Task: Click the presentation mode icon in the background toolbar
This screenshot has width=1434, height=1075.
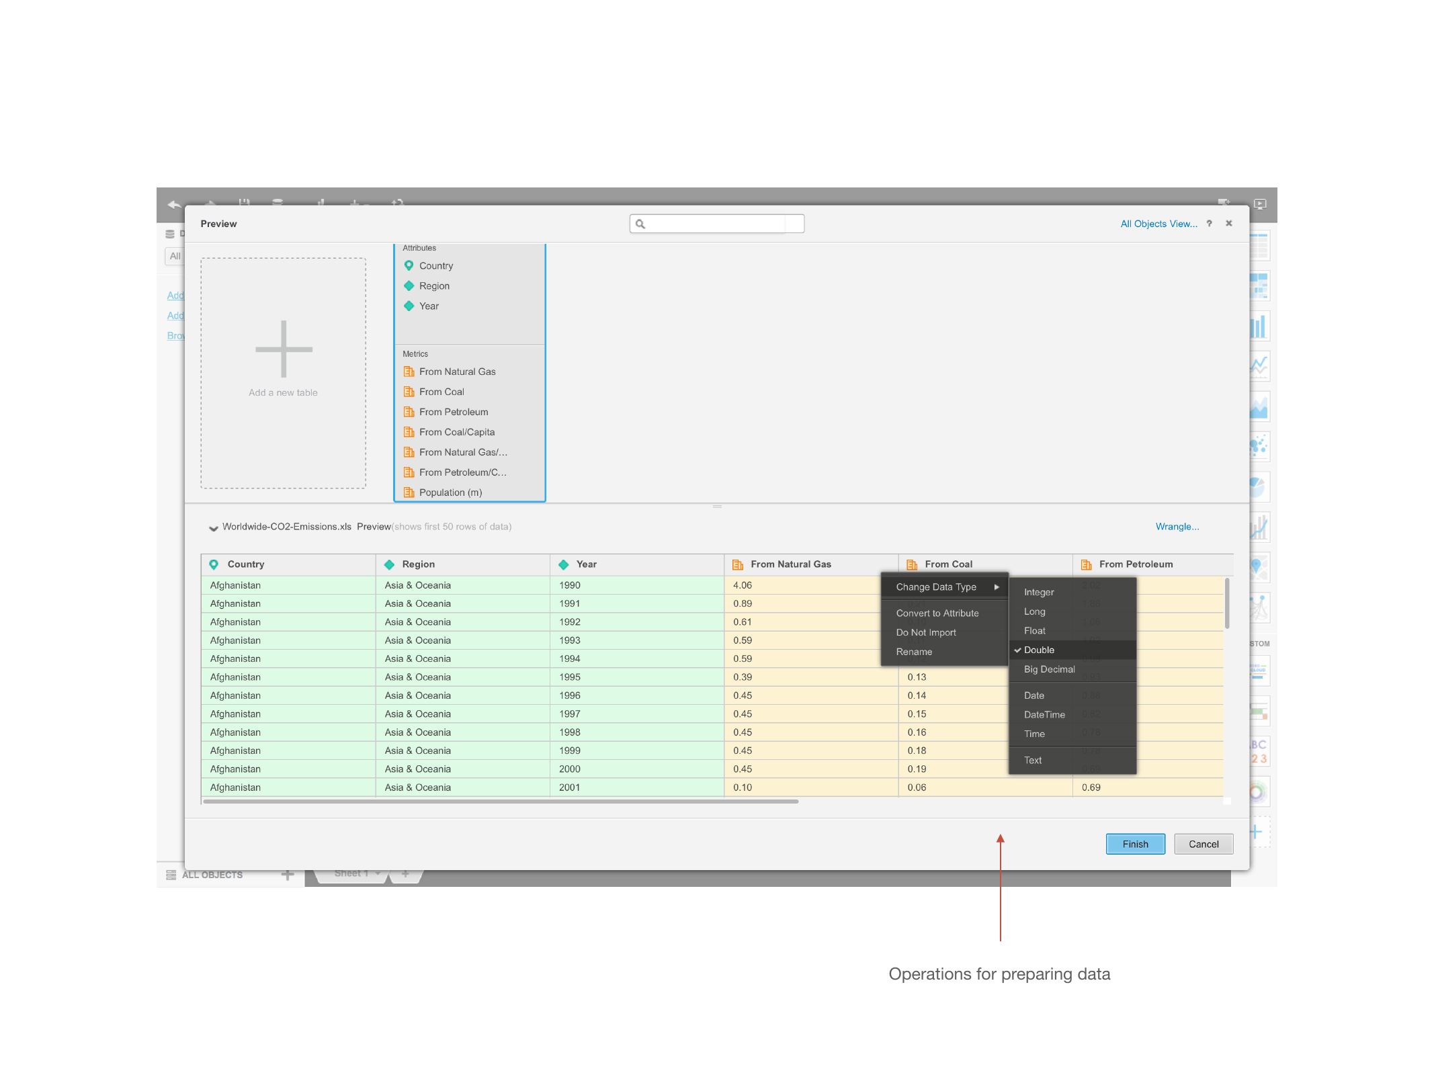Action: (x=1260, y=204)
